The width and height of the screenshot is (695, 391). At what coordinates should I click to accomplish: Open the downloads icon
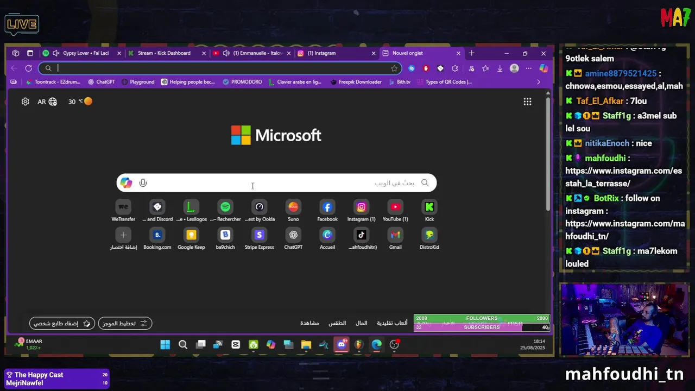pyautogui.click(x=500, y=68)
